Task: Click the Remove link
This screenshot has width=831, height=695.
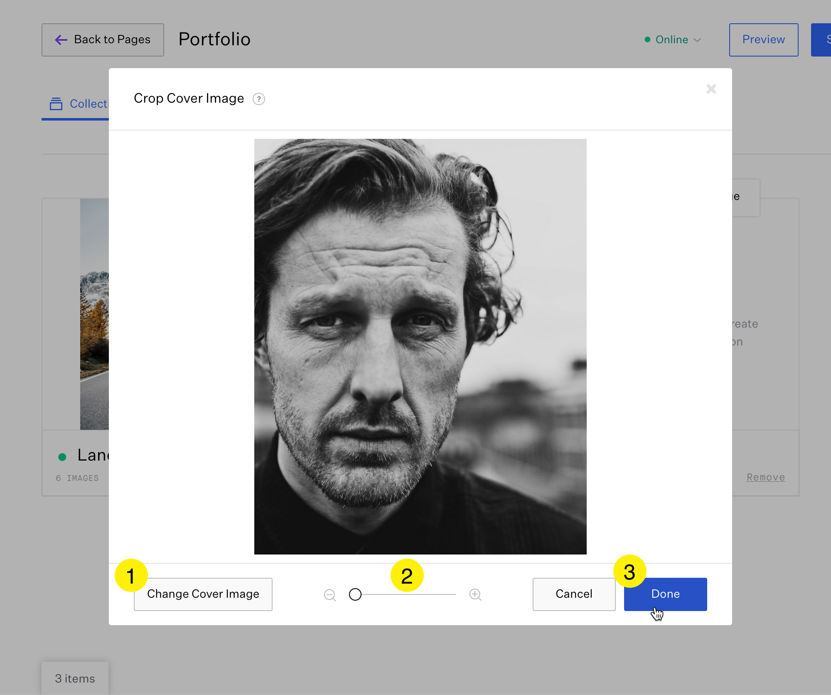Action: pos(765,477)
